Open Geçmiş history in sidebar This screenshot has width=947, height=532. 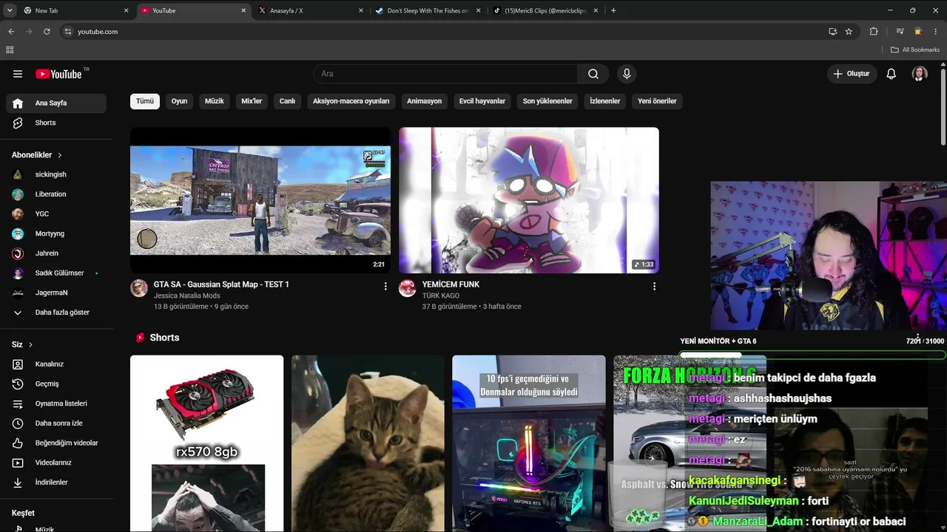(55, 383)
